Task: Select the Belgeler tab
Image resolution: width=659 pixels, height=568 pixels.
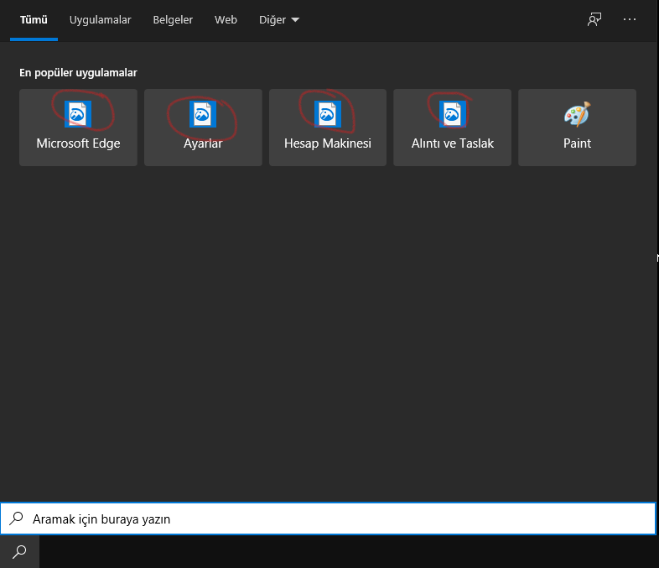Action: pos(173,19)
